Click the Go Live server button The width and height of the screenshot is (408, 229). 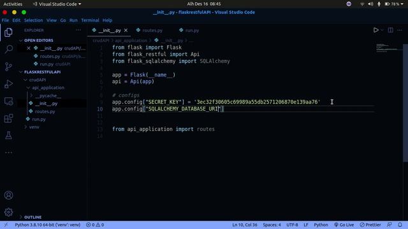coord(344,225)
